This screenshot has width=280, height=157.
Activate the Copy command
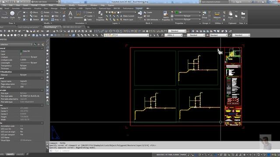click(34, 16)
